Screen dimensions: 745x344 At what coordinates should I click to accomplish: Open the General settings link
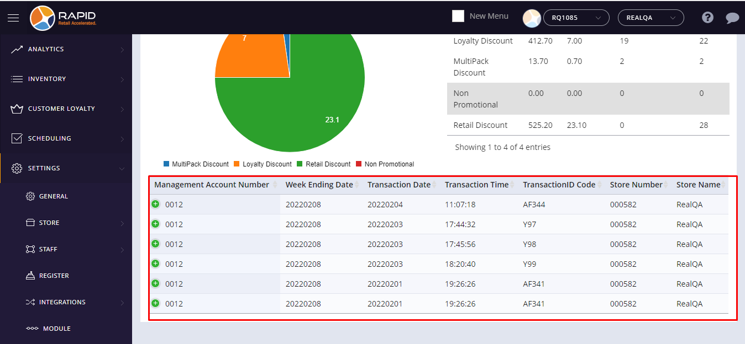coord(53,196)
